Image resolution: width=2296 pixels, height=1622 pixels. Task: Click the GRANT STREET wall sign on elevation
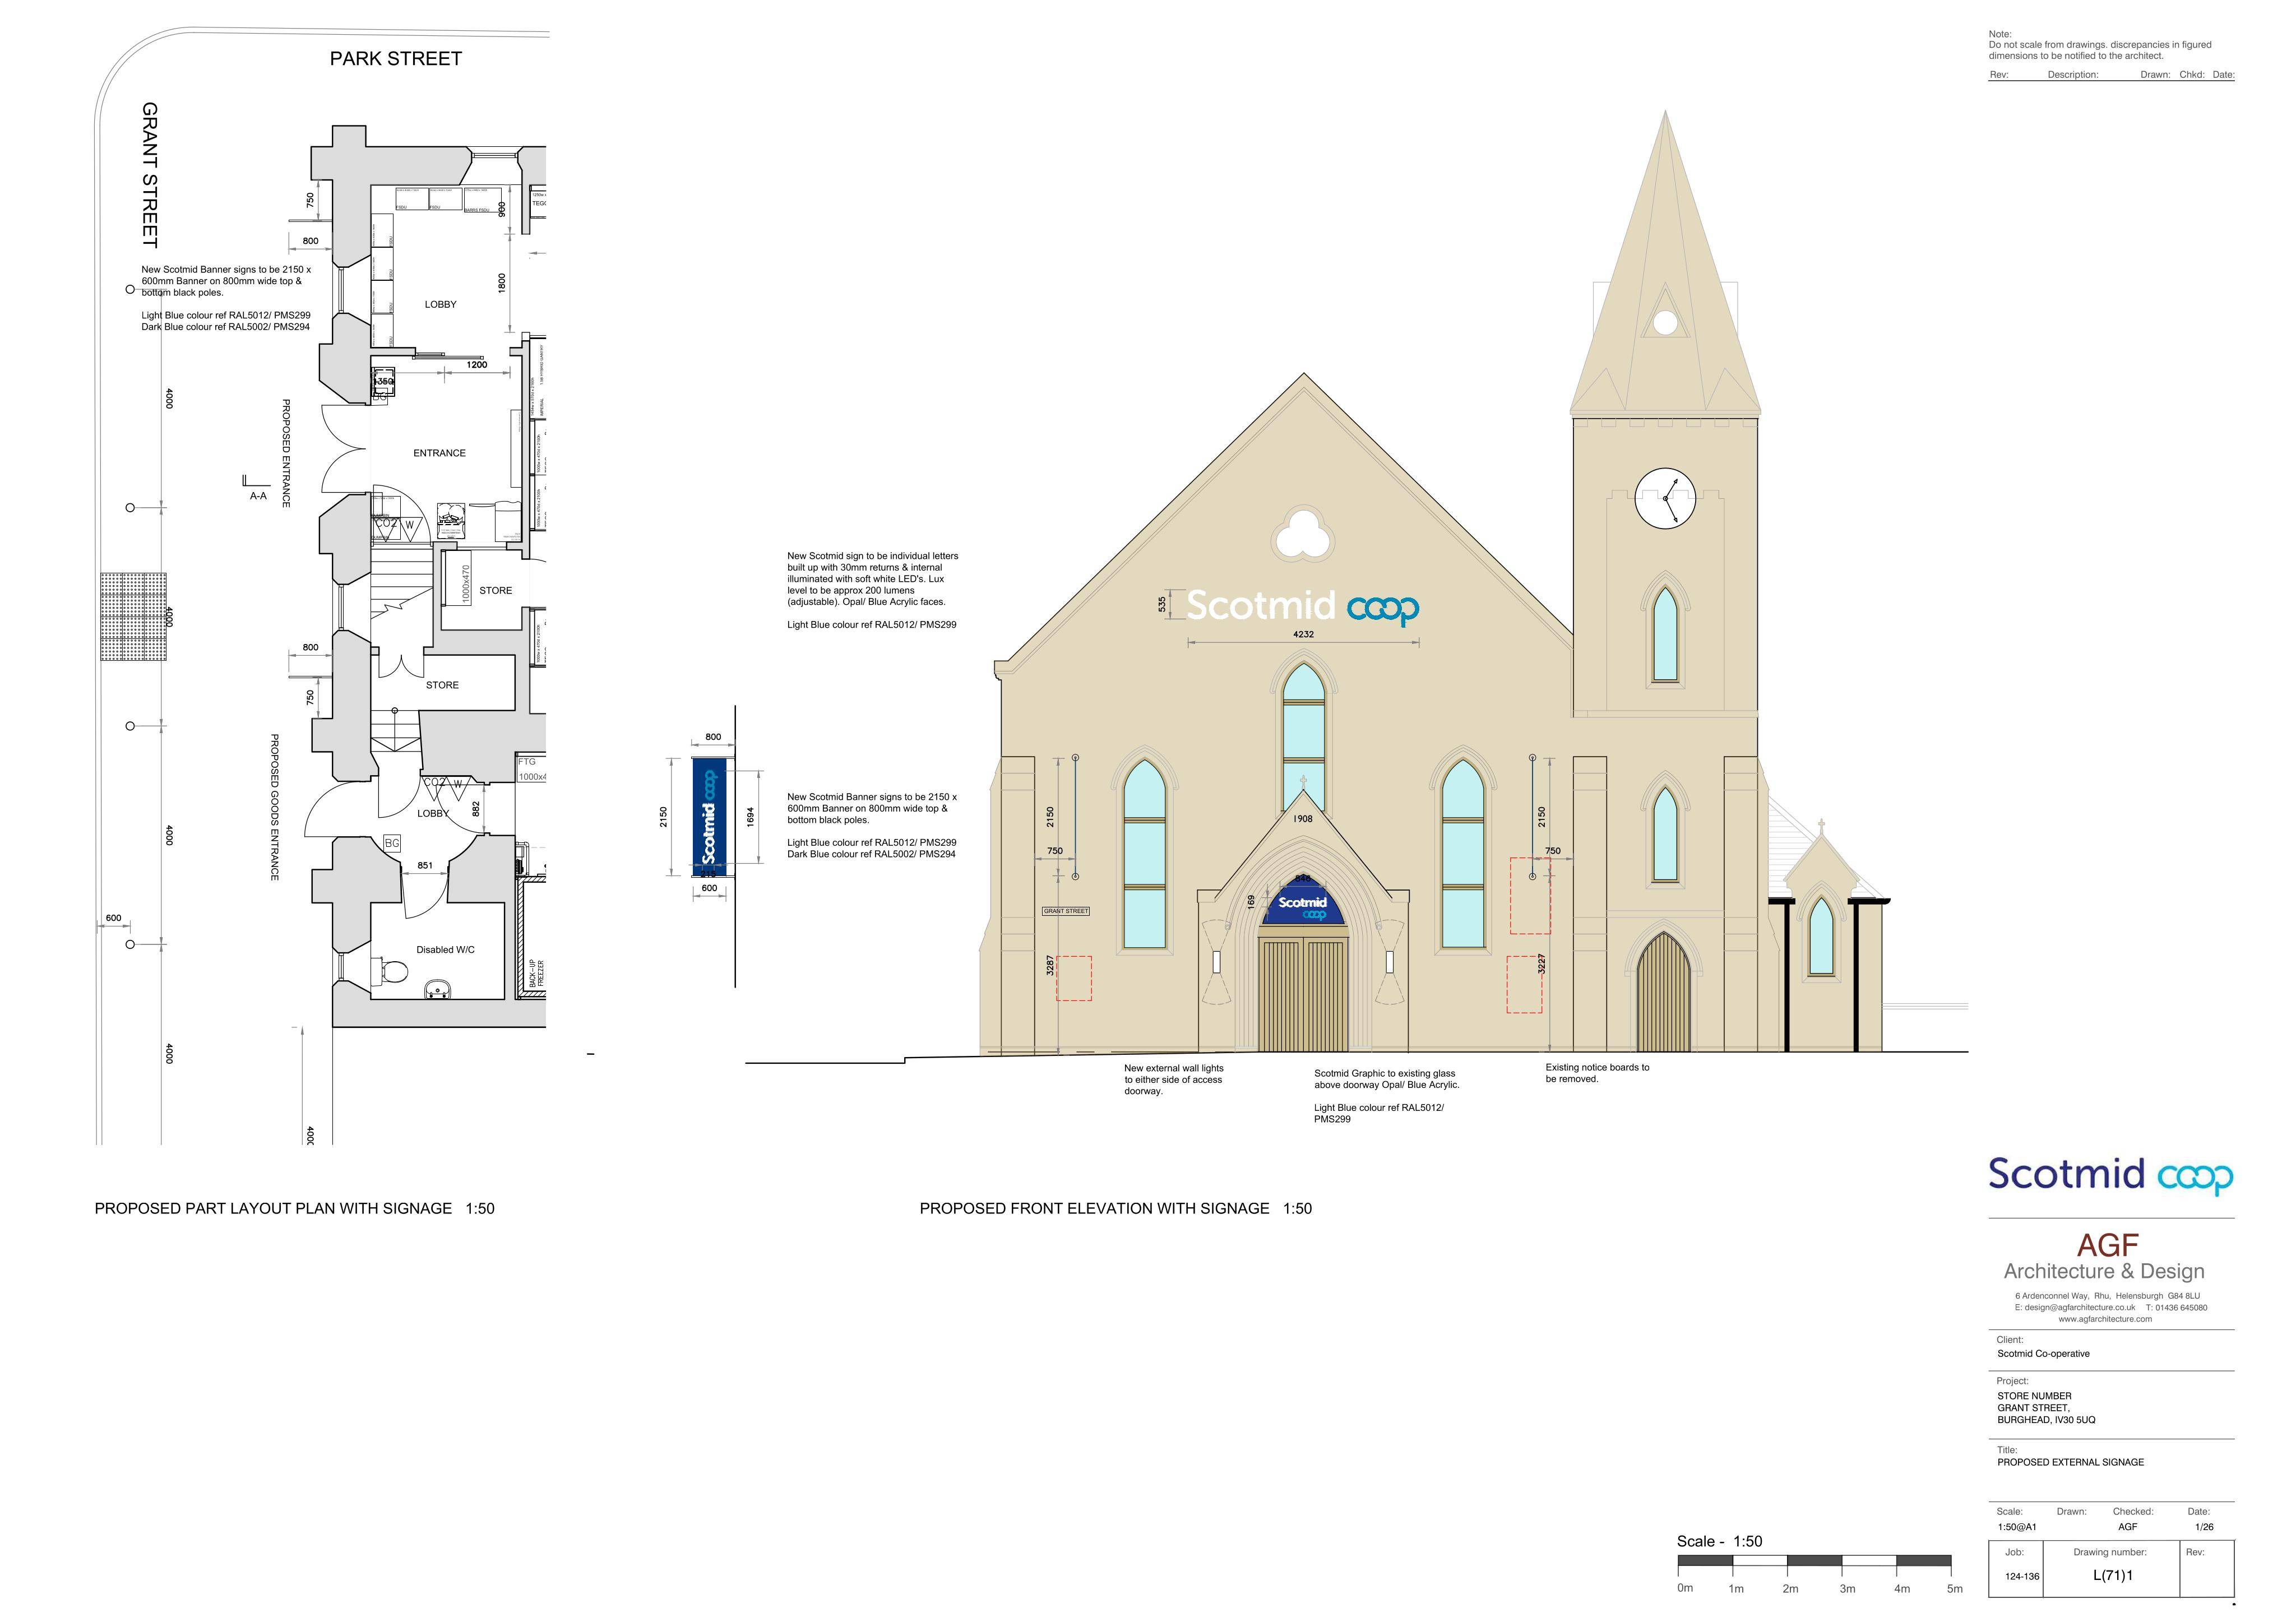[x=1066, y=911]
